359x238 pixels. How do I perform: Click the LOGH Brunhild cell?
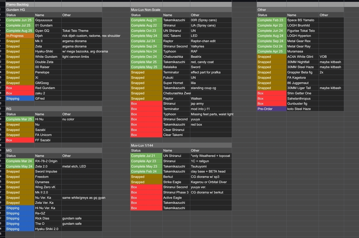pos(302,25)
